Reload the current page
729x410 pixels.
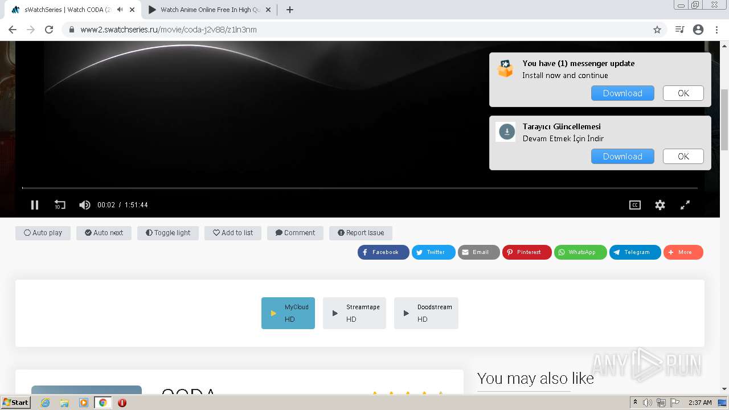tap(49, 30)
